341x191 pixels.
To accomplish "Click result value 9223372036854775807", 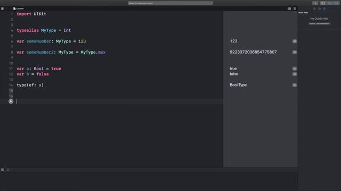I will (254, 52).
